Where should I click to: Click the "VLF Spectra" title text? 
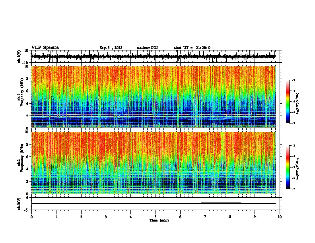tap(45, 48)
